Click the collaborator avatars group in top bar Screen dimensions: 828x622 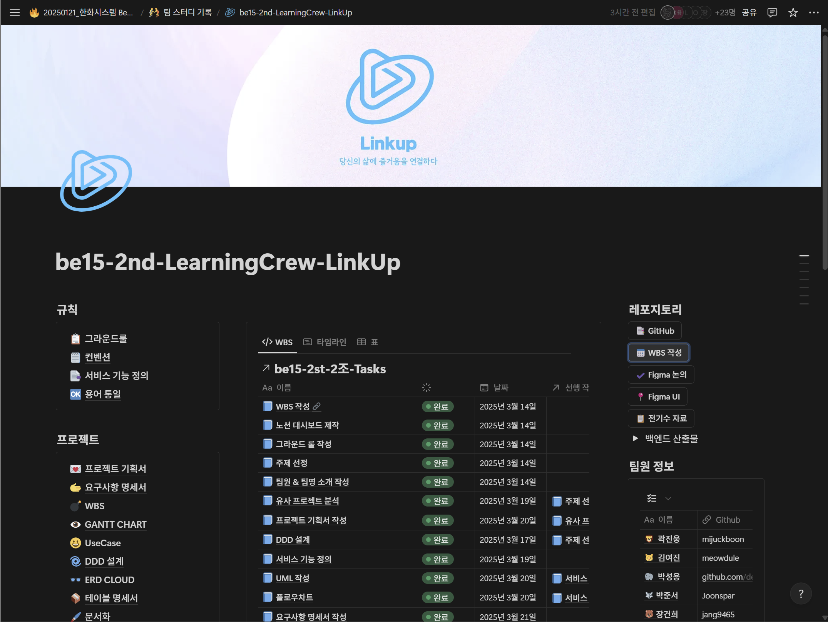pyautogui.click(x=686, y=13)
